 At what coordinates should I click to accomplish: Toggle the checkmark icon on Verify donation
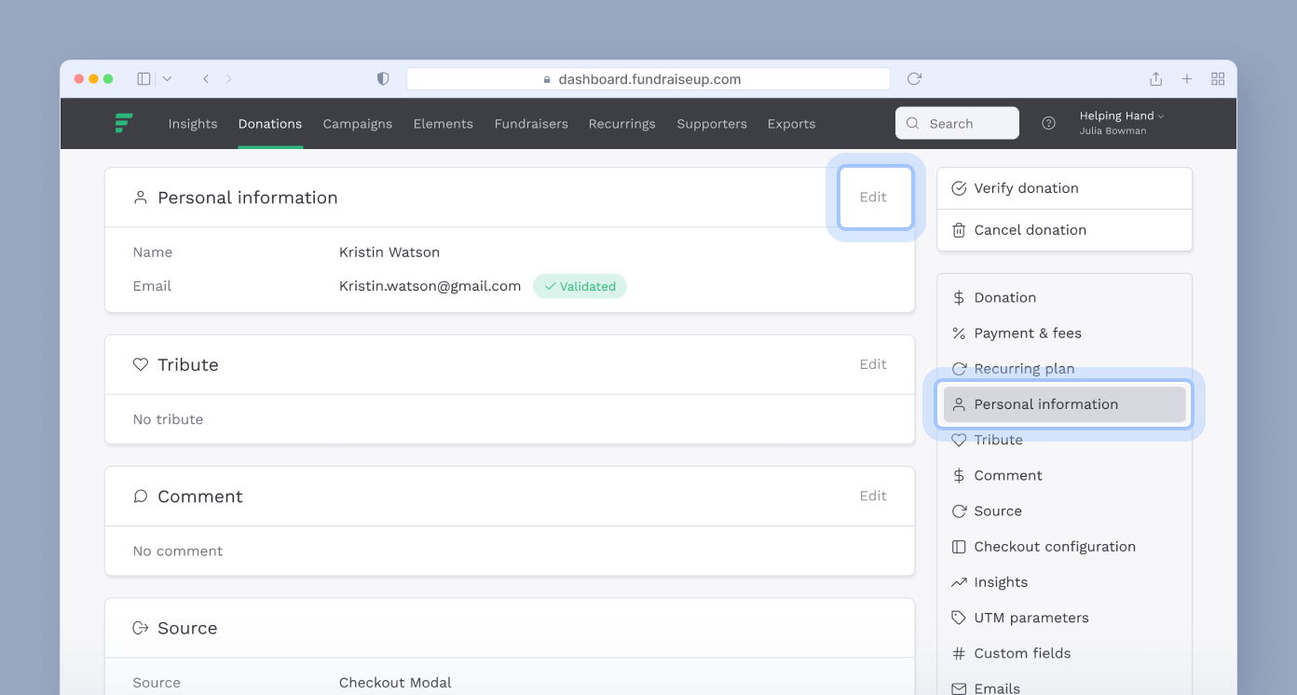(959, 187)
